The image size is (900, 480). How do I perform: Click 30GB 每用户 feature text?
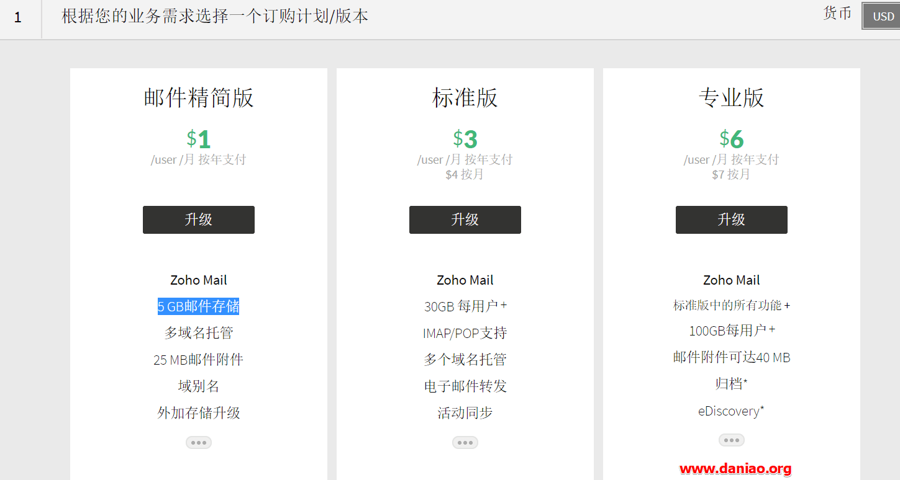pyautogui.click(x=465, y=306)
